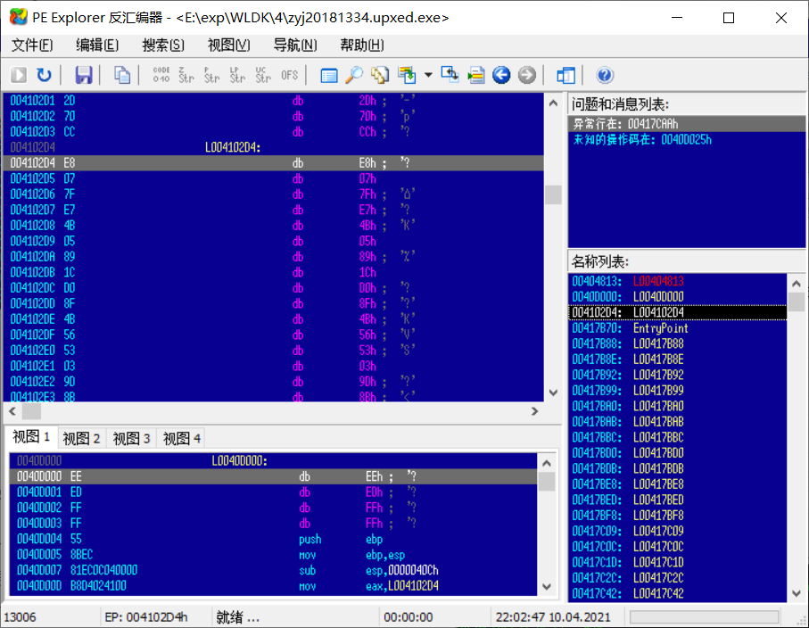Click the Z Str string icon
This screenshot has height=628, width=809.
click(x=186, y=75)
